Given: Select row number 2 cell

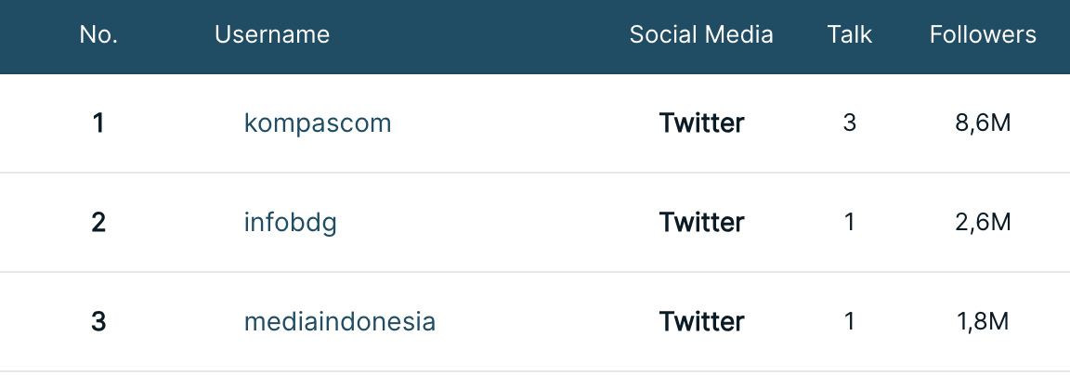Looking at the screenshot, I should click(x=98, y=222).
